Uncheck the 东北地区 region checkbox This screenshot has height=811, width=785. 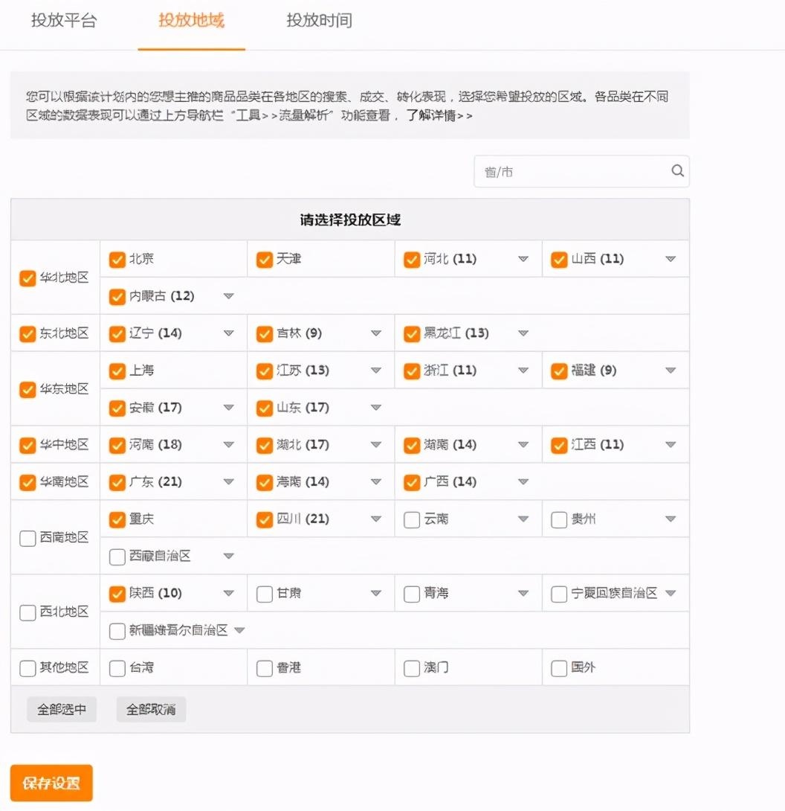coord(28,333)
